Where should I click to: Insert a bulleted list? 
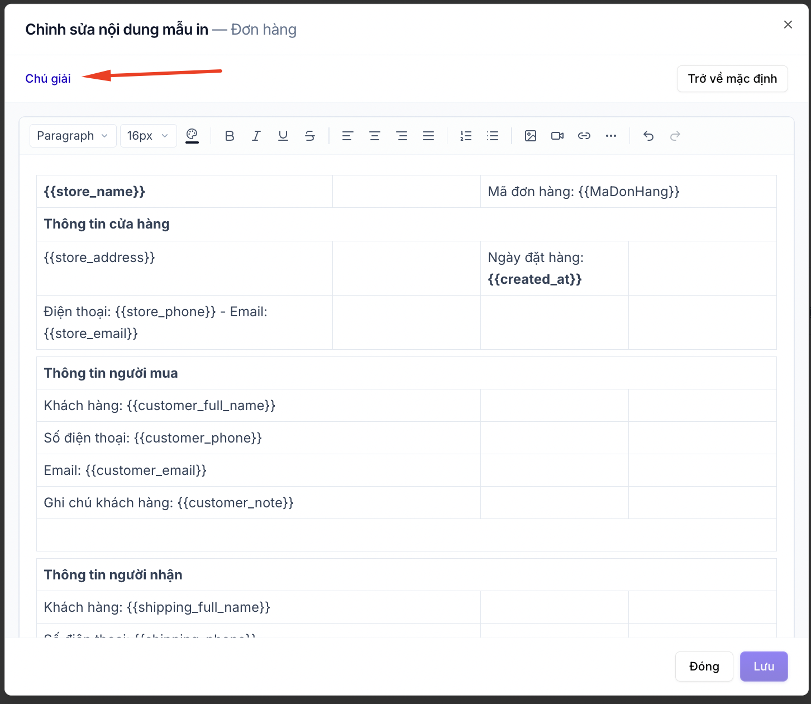pos(493,136)
